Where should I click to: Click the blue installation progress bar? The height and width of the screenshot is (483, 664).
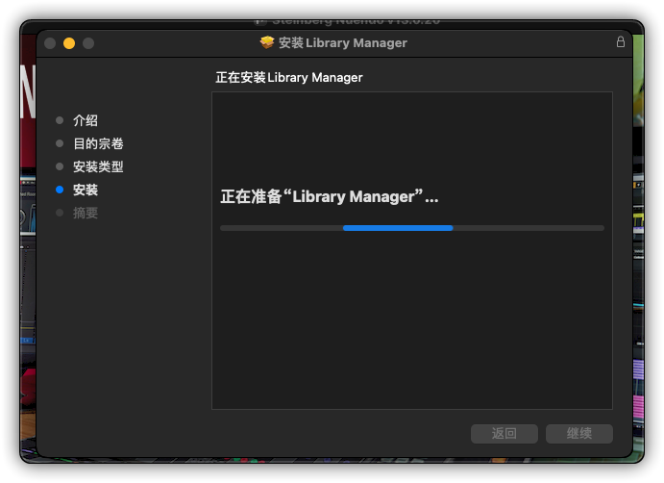[411, 228]
